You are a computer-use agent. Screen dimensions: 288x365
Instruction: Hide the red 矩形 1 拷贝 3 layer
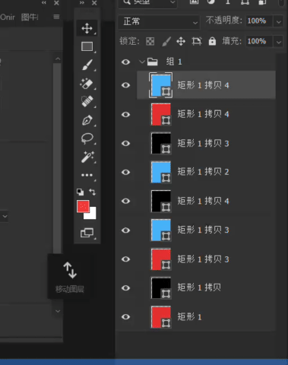coord(125,259)
